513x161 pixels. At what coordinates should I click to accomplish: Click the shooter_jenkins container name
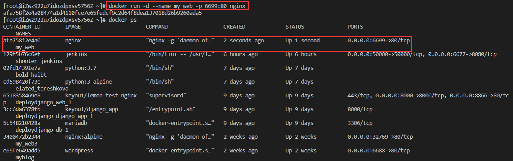tap(39, 61)
